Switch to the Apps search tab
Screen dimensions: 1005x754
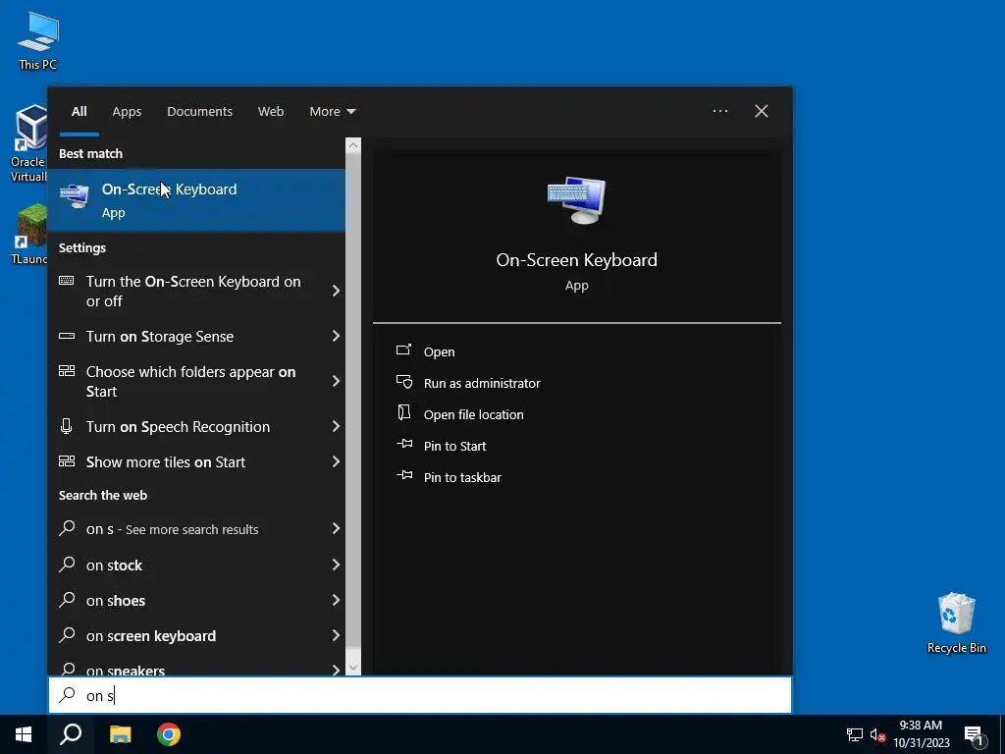[x=127, y=112]
